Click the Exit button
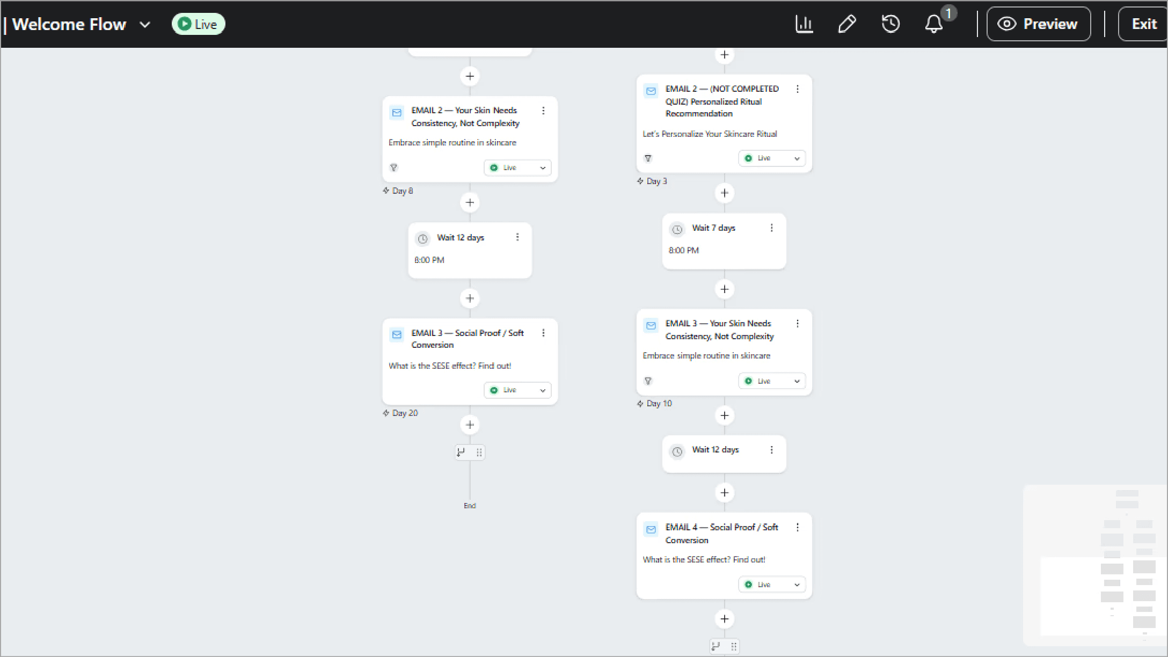 pos(1143,24)
